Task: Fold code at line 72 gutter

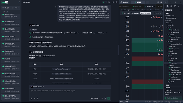Action: coord(130,40)
